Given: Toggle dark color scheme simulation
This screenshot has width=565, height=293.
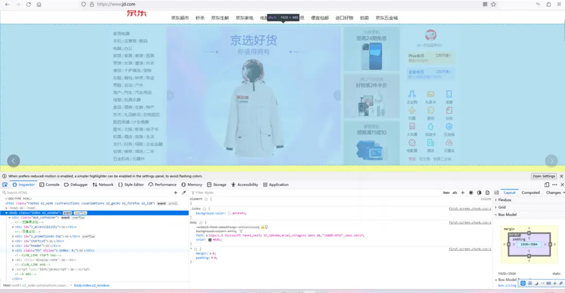Looking at the screenshot, I should tap(479, 193).
